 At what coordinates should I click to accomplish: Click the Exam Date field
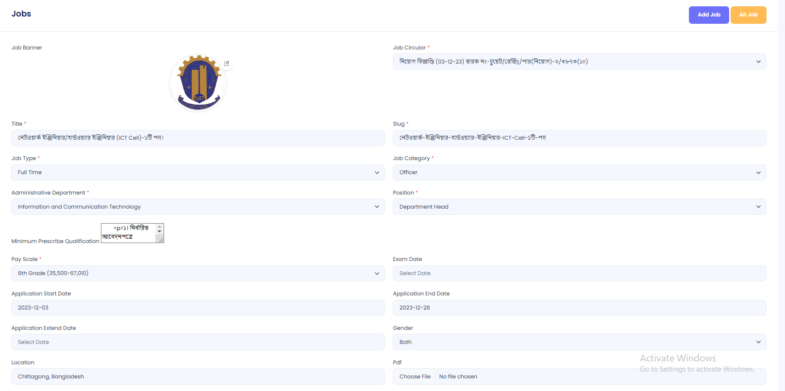[x=579, y=274]
